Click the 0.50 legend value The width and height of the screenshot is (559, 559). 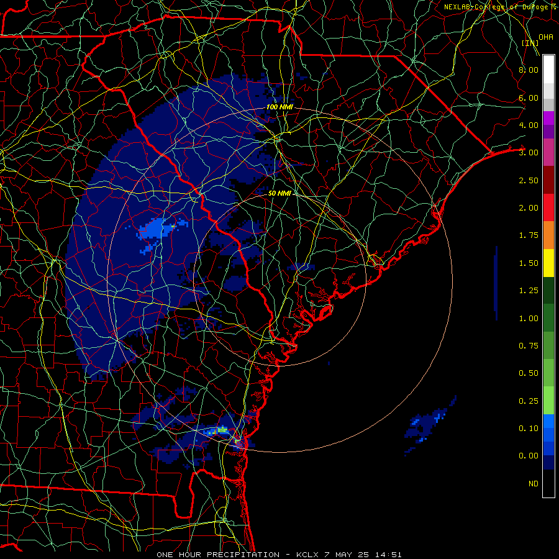pos(529,373)
